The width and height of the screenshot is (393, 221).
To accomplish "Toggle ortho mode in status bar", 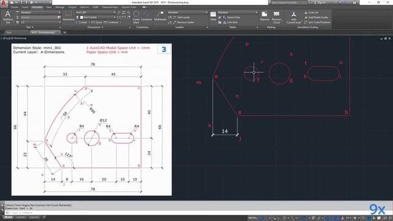I will coord(280,218).
